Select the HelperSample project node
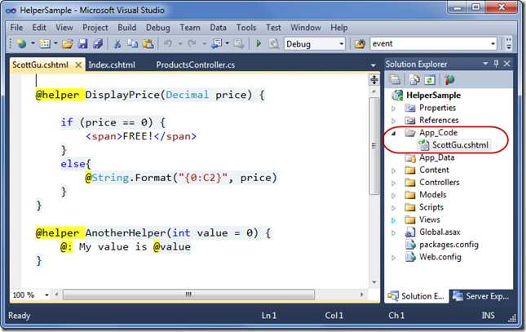 pyautogui.click(x=433, y=95)
